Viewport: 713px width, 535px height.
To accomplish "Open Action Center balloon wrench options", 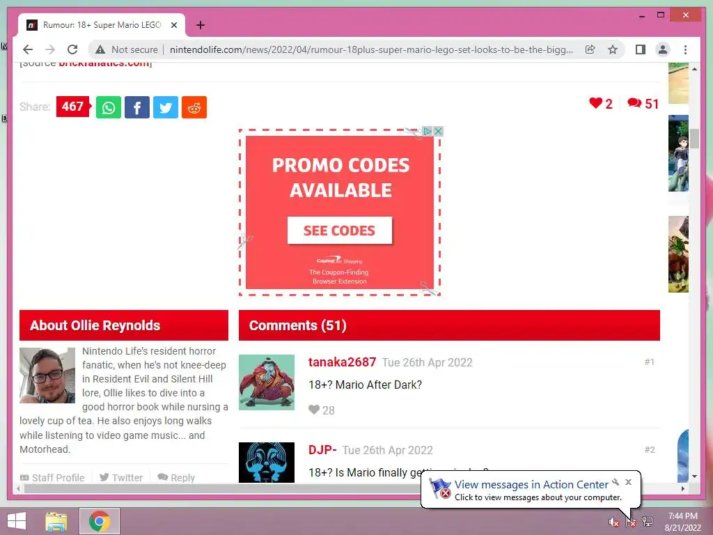I will (x=616, y=482).
